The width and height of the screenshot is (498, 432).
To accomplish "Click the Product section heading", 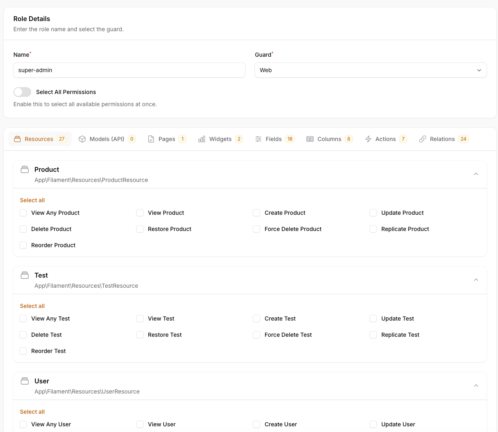I will pyautogui.click(x=47, y=169).
